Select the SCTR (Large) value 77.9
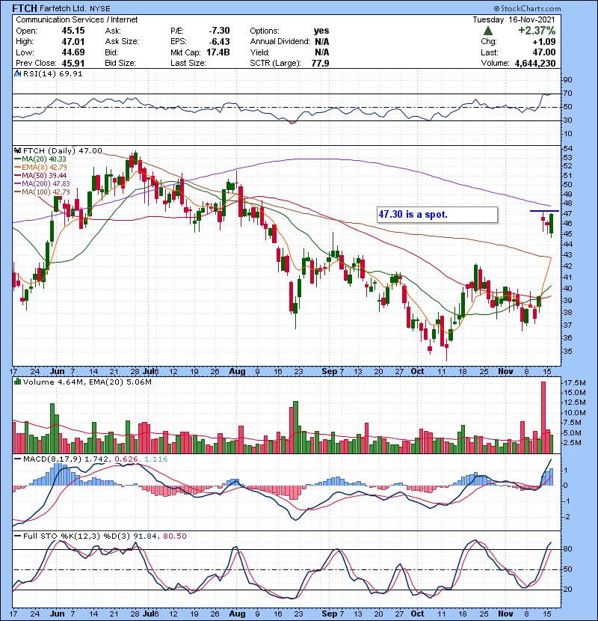Viewport: 598px width, 621px height. (x=320, y=63)
